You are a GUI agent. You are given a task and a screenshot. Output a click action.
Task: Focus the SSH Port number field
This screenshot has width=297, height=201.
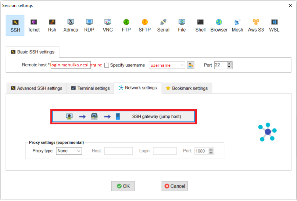click(x=221, y=65)
